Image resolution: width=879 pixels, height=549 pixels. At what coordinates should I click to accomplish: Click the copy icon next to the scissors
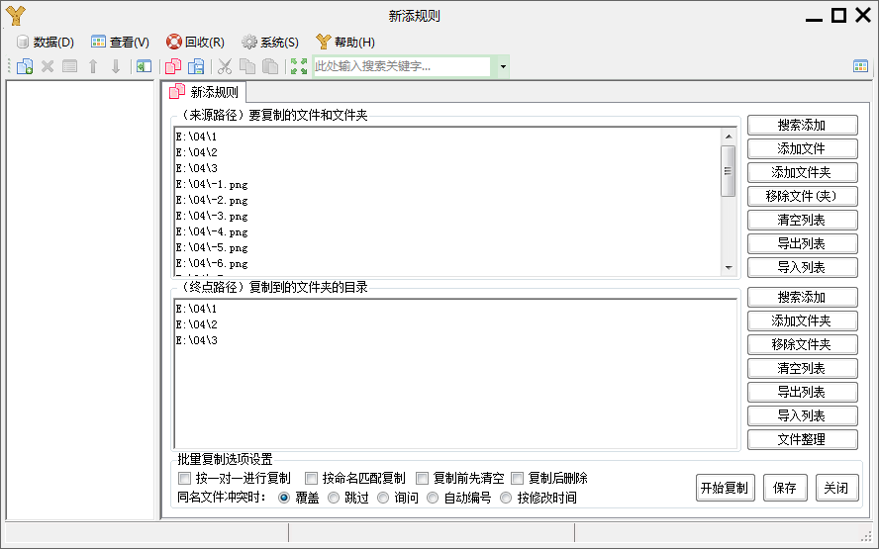pos(247,66)
